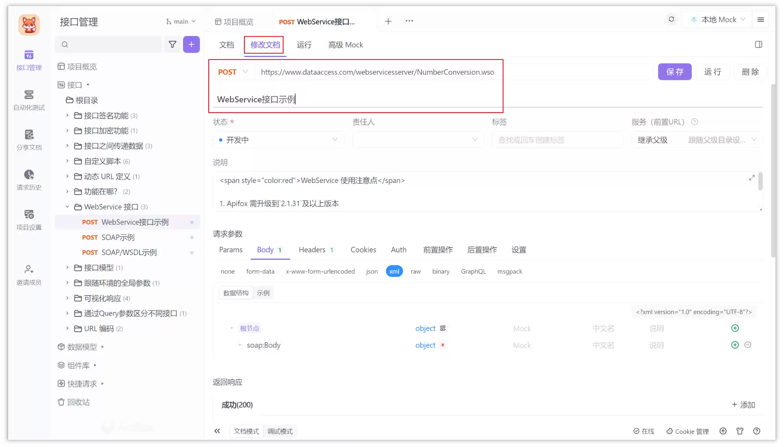Expand 接口签名功能 folder
Viewport: 784px width, 447px height.
67,115
